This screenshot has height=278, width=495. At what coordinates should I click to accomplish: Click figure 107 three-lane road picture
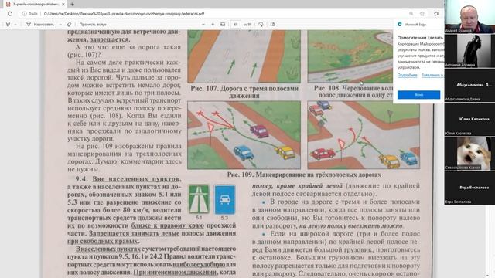[244, 56]
